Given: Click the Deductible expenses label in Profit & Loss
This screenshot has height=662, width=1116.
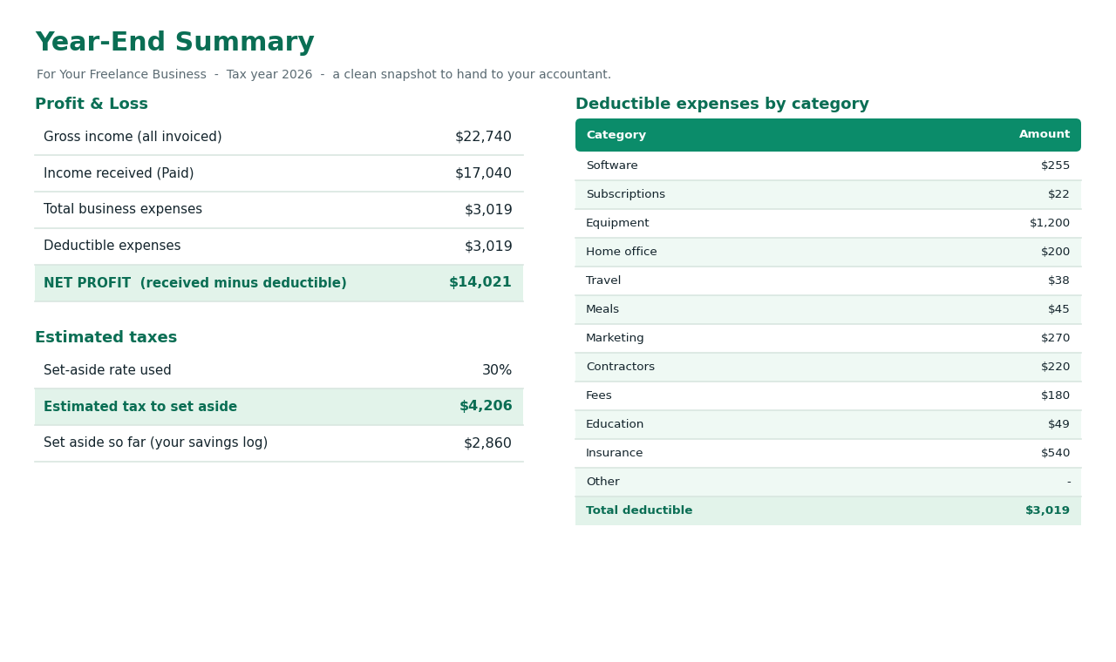Looking at the screenshot, I should tap(112, 247).
